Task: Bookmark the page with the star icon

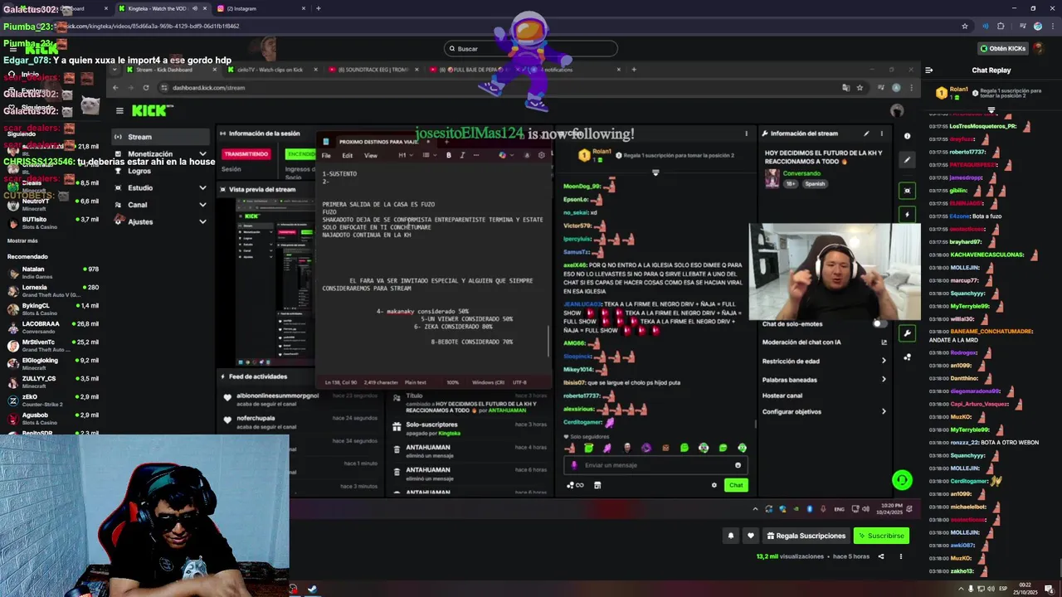Action: pos(965,27)
